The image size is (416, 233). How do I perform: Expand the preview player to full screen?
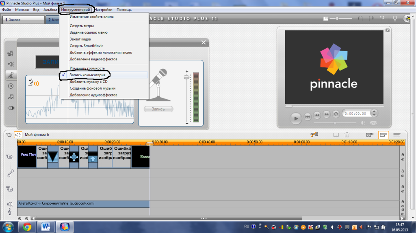[387, 30]
